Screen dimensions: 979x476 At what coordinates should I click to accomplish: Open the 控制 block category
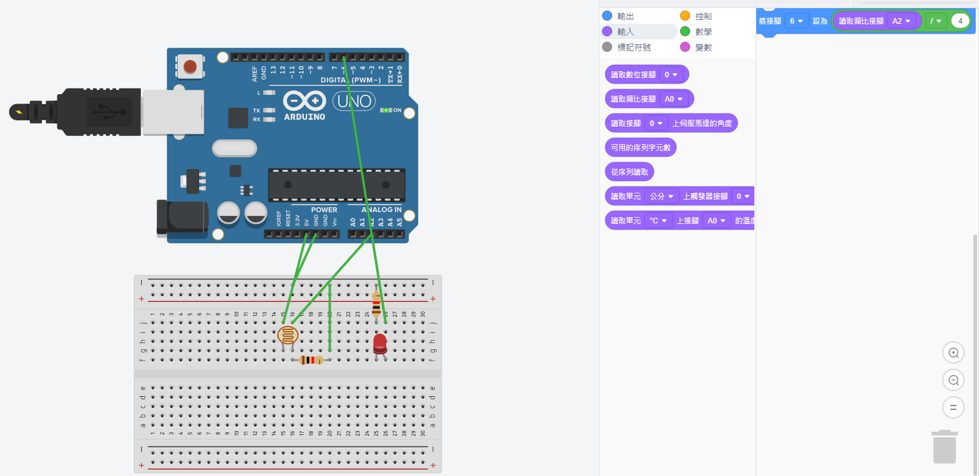pos(703,16)
